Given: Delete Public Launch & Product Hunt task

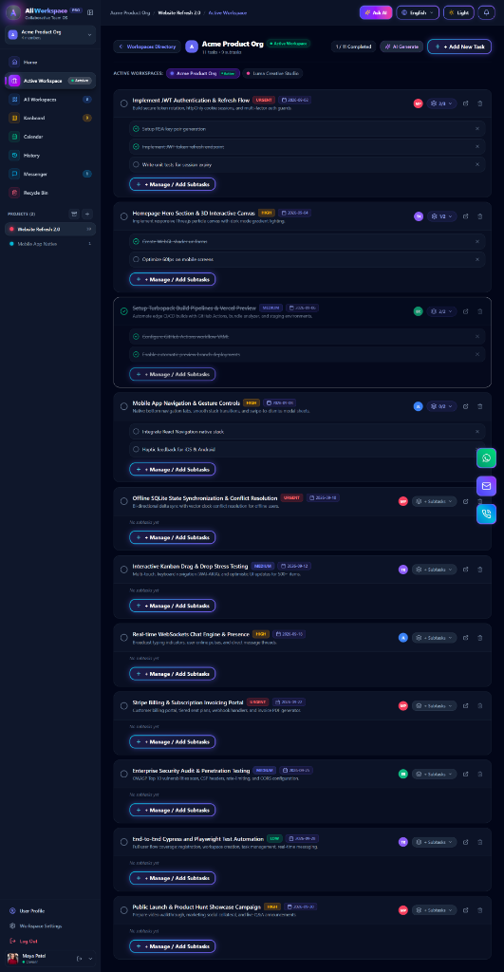Looking at the screenshot, I should pyautogui.click(x=480, y=910).
